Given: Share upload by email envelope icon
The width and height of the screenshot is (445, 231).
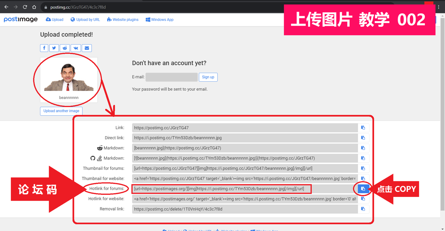Looking at the screenshot, I should click(87, 48).
